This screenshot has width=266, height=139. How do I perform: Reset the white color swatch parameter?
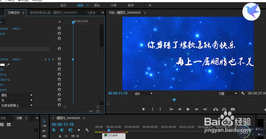click(59, 64)
